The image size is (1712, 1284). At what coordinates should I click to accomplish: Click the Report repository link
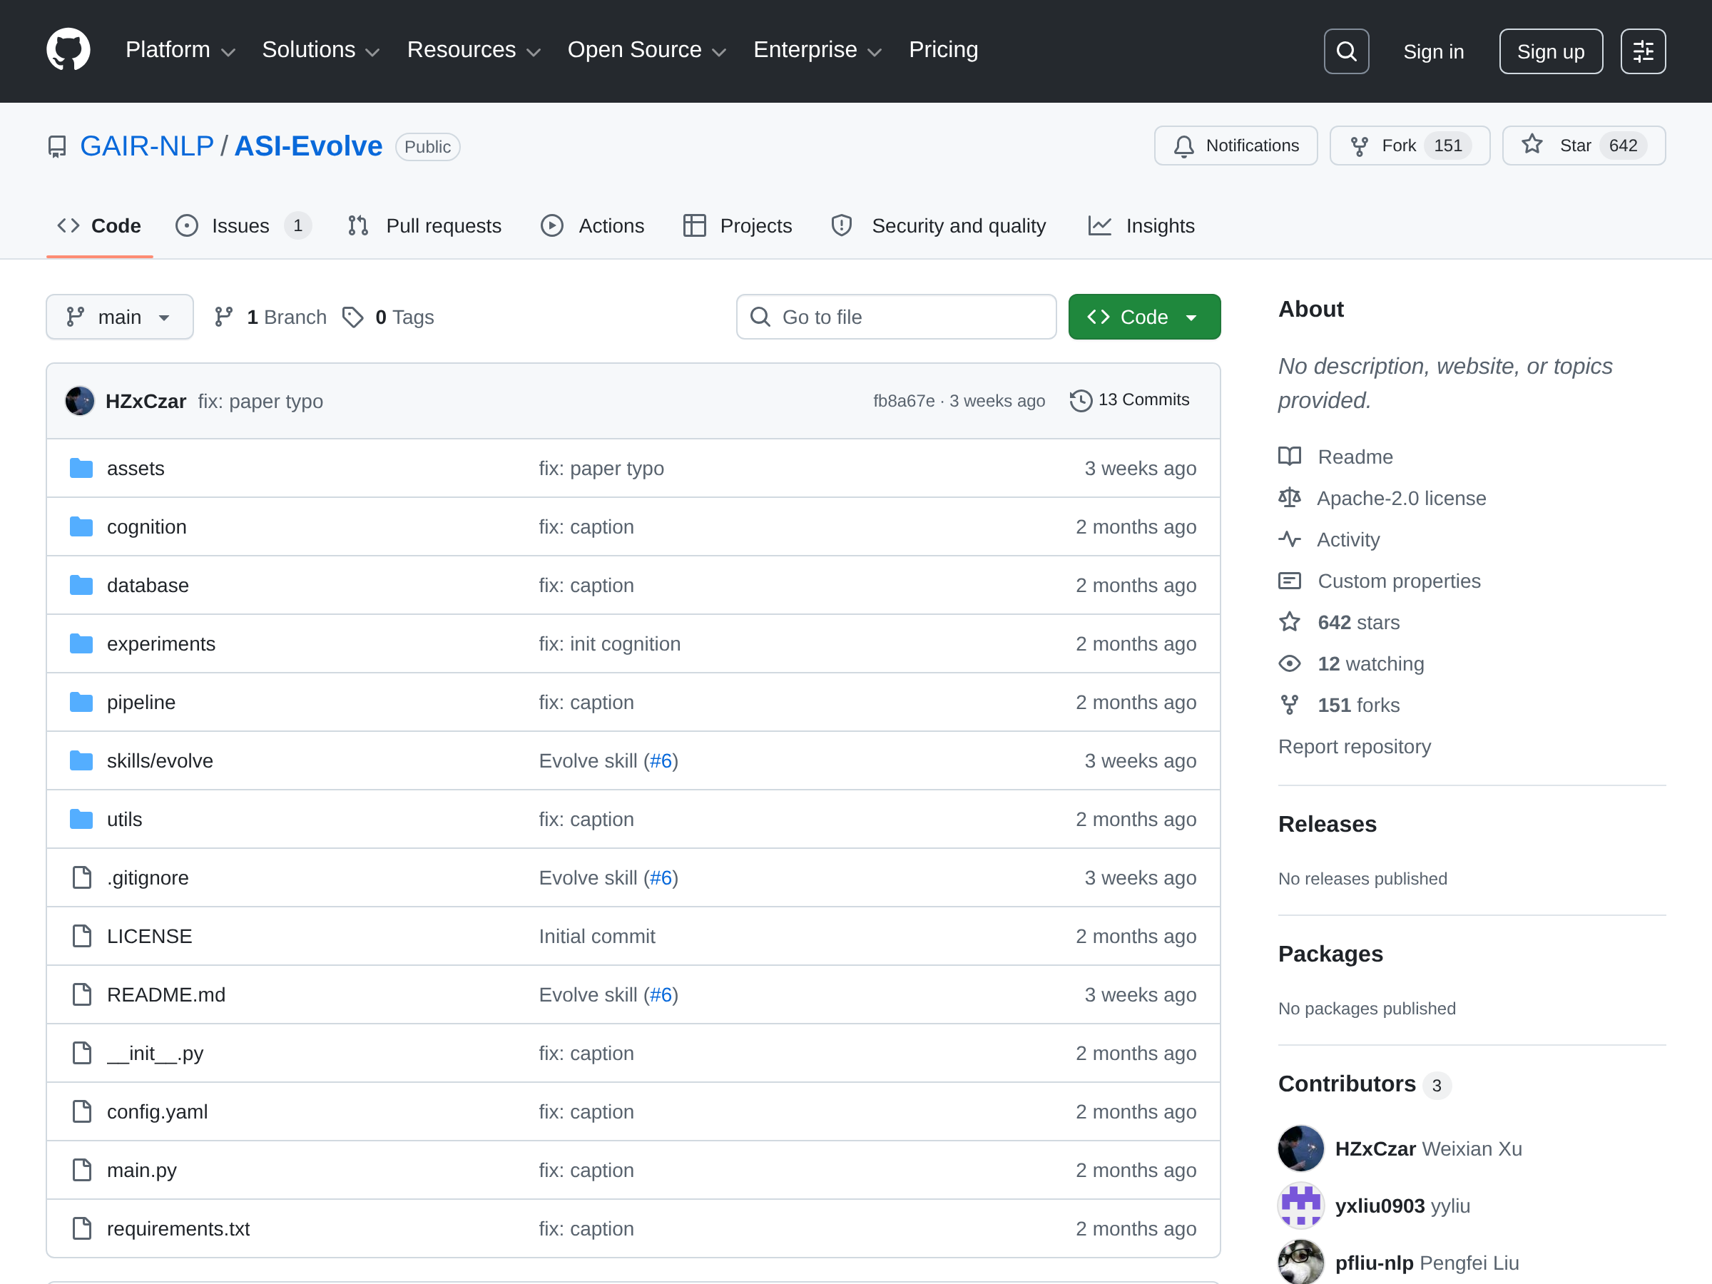1355,746
